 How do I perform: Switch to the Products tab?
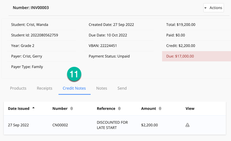18,88
